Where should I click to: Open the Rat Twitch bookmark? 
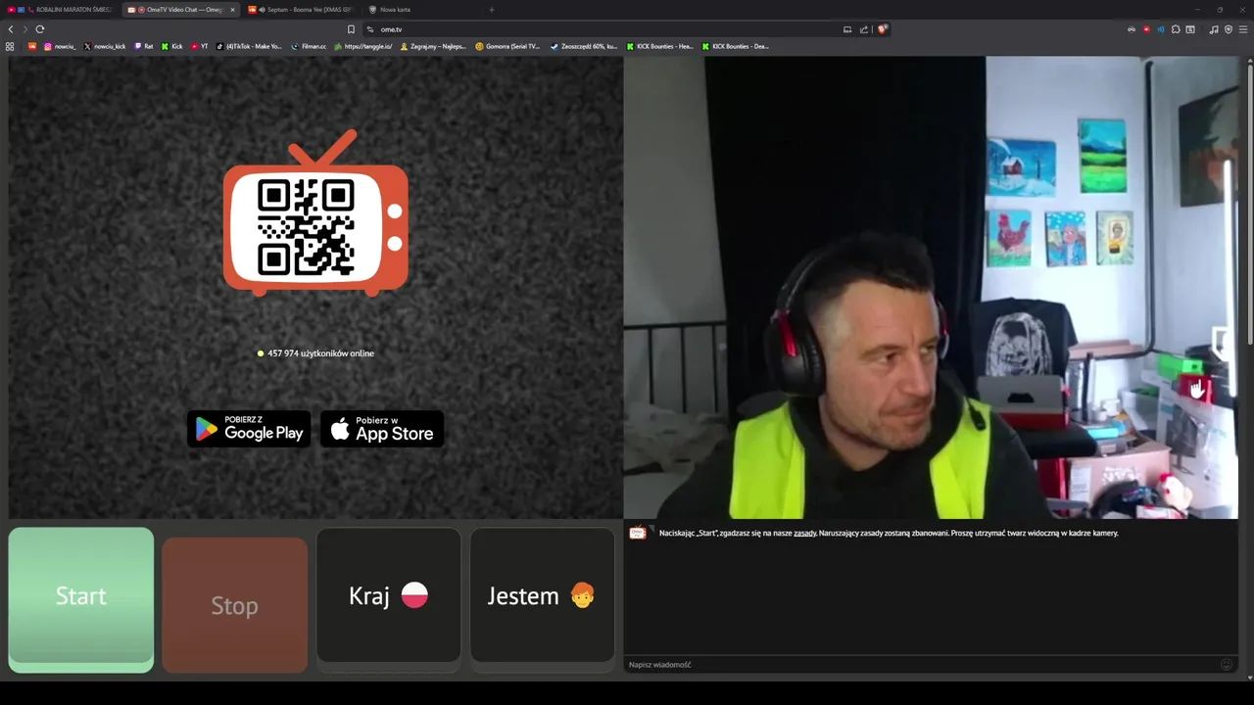[x=144, y=46]
